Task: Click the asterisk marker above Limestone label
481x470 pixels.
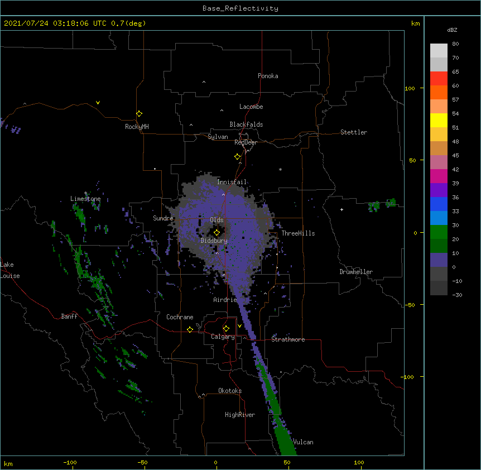Action: coord(85,193)
